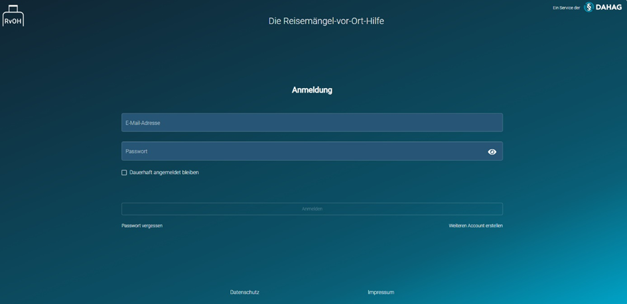The width and height of the screenshot is (627, 304).
Task: Click the RvOH suitcase logo
Action: pos(13,16)
